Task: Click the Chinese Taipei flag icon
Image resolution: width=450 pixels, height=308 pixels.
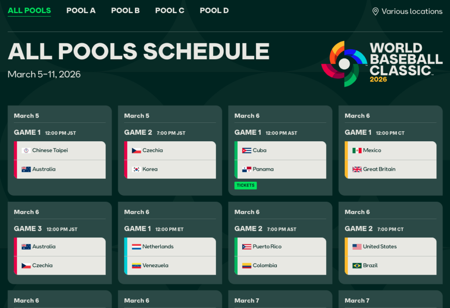Action: click(x=26, y=150)
